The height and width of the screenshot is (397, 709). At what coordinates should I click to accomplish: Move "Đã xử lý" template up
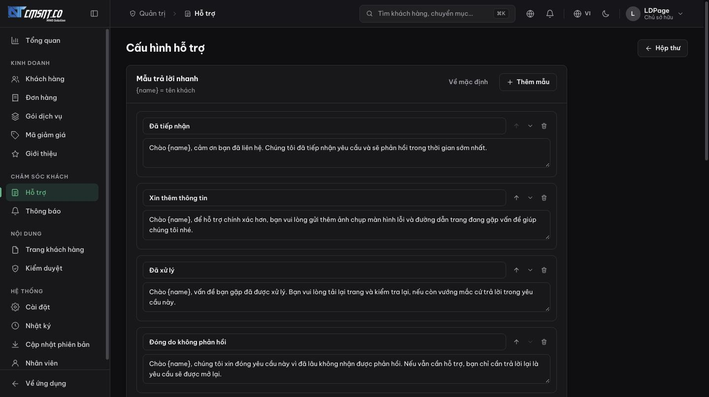(516, 270)
